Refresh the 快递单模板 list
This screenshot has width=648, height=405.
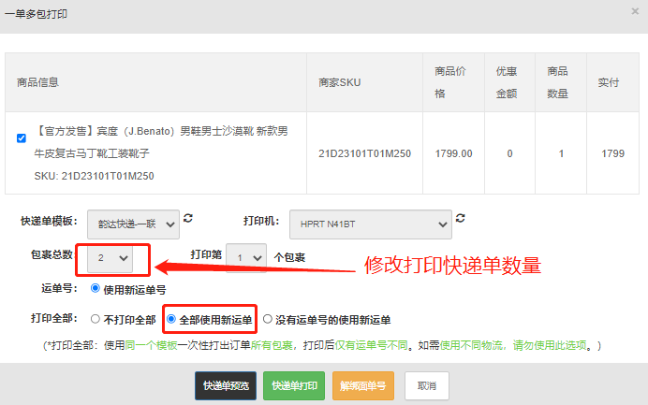(188, 219)
